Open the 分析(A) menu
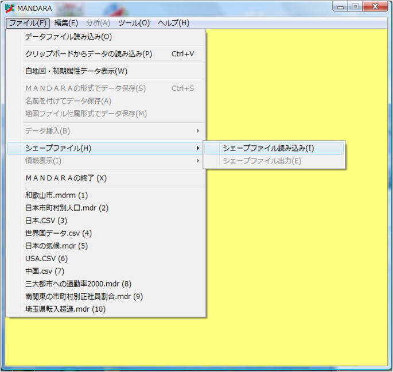Image resolution: width=393 pixels, height=372 pixels. coord(98,23)
